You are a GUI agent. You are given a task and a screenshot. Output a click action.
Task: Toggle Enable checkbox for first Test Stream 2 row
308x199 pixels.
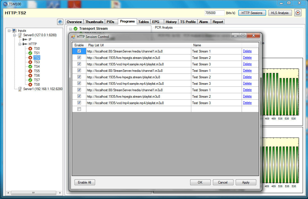click(x=79, y=58)
